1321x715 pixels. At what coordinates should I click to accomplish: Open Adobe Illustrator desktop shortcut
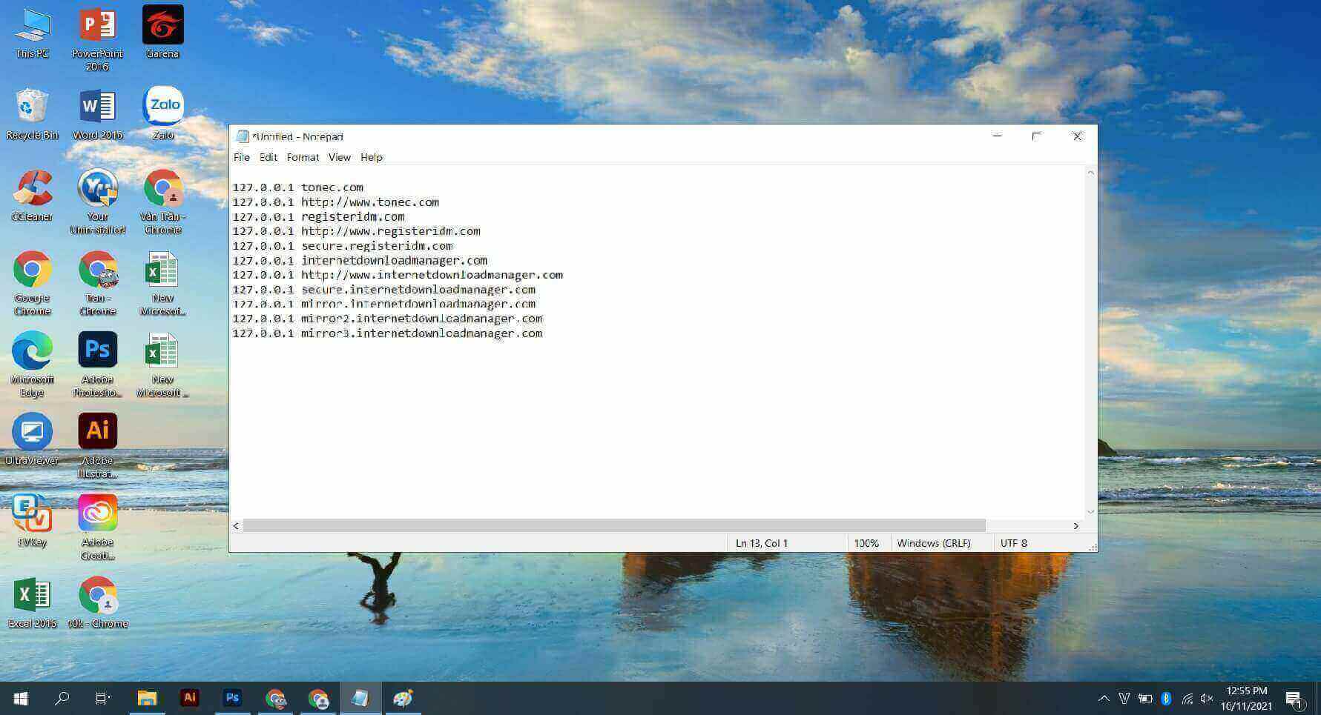click(x=97, y=446)
